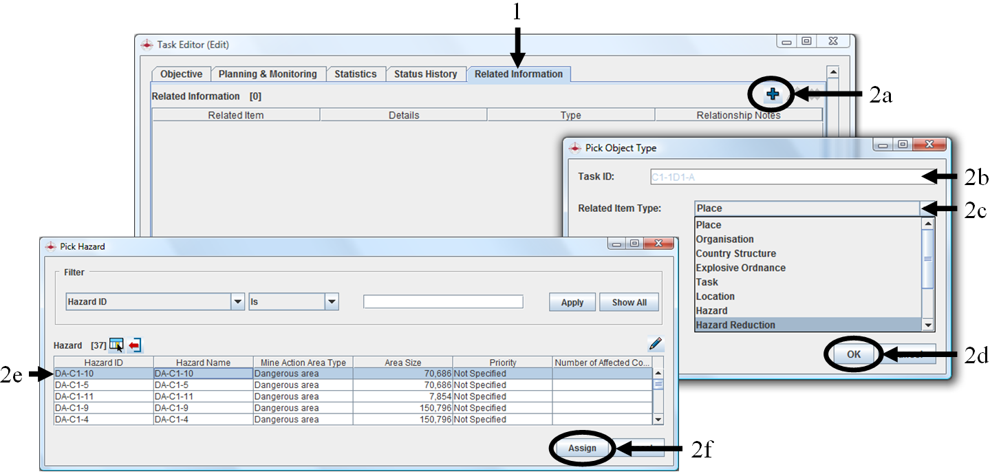Select hazard row DA-C1-11 in the table

(103, 397)
